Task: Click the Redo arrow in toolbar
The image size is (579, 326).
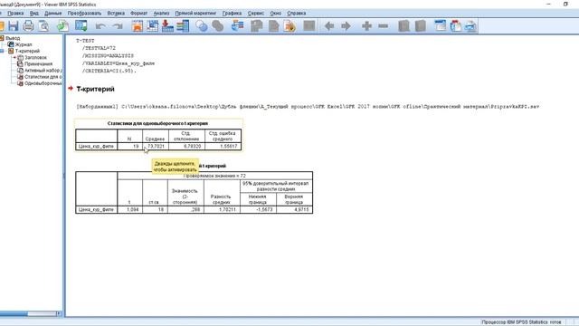Action: click(x=118, y=26)
